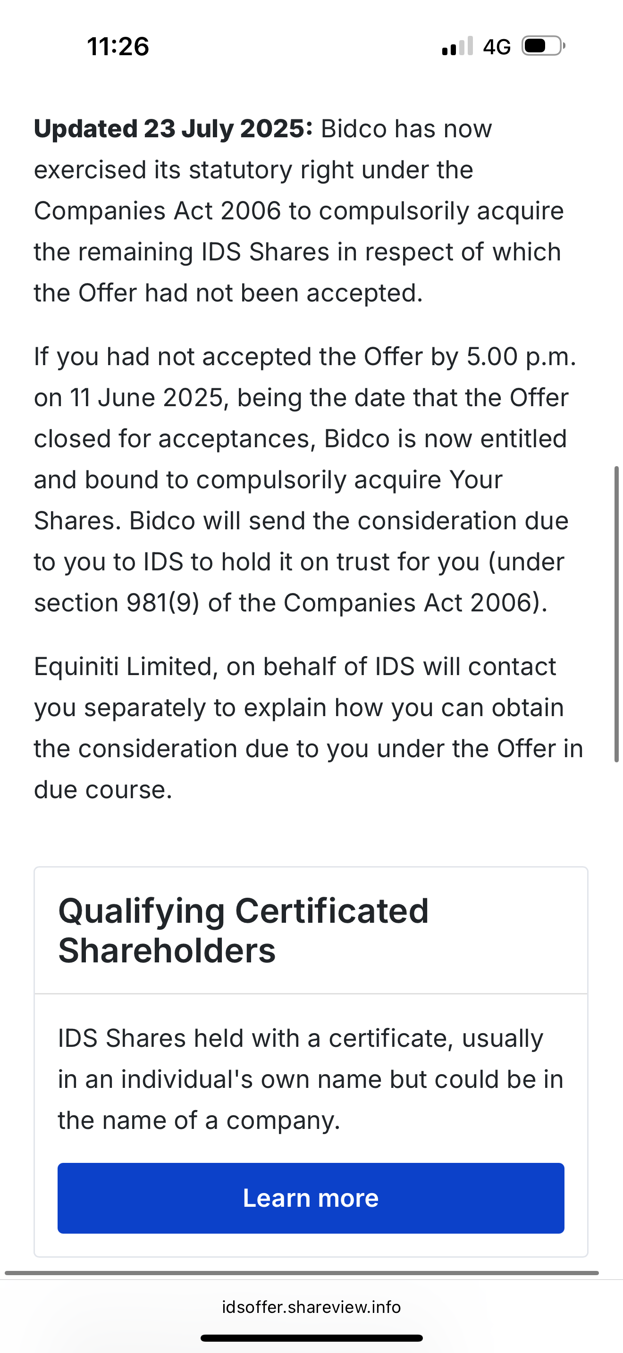Click the 'due course.' line ending the paragraph

[103, 789]
